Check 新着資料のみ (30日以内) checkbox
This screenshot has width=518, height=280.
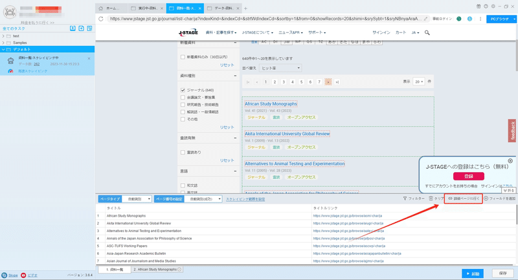pyautogui.click(x=183, y=57)
